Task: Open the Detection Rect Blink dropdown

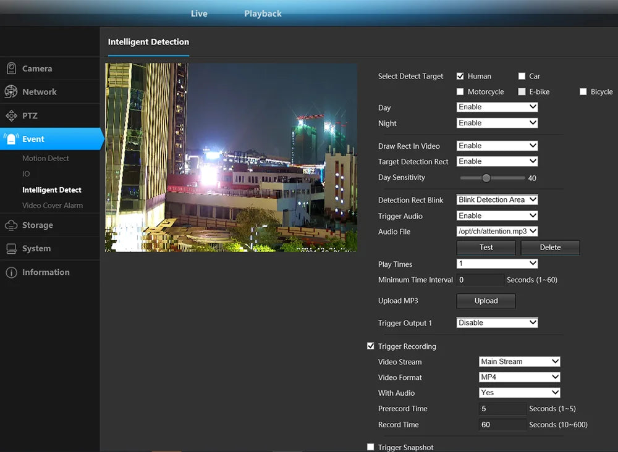Action: click(x=497, y=199)
